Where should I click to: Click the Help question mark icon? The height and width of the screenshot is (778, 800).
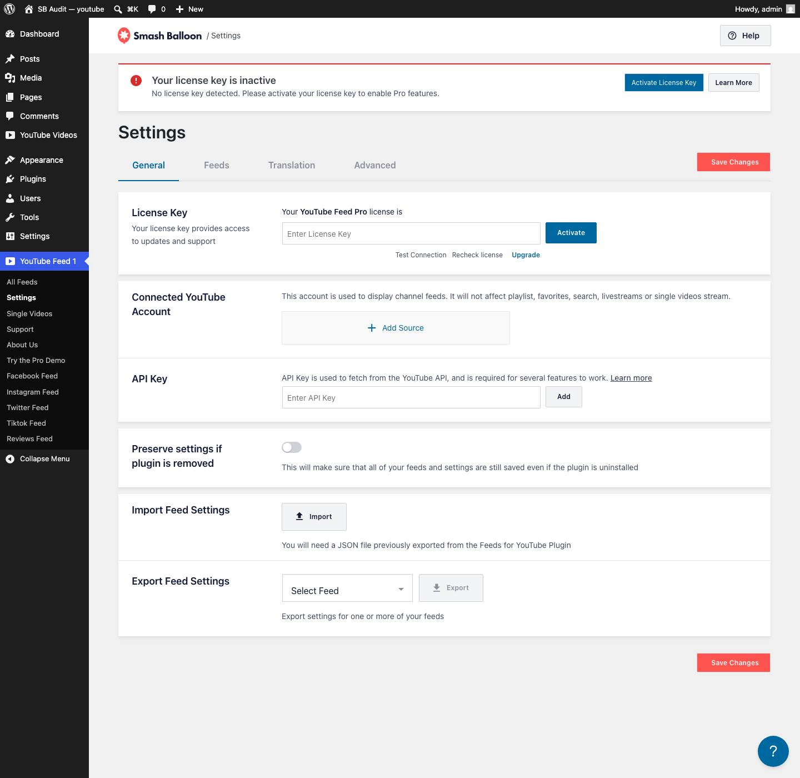(732, 36)
